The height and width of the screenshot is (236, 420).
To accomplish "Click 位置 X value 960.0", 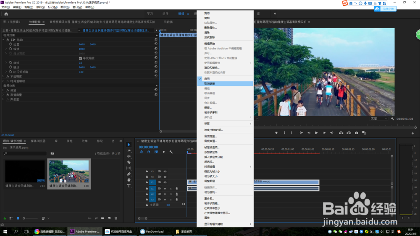I will (82, 44).
